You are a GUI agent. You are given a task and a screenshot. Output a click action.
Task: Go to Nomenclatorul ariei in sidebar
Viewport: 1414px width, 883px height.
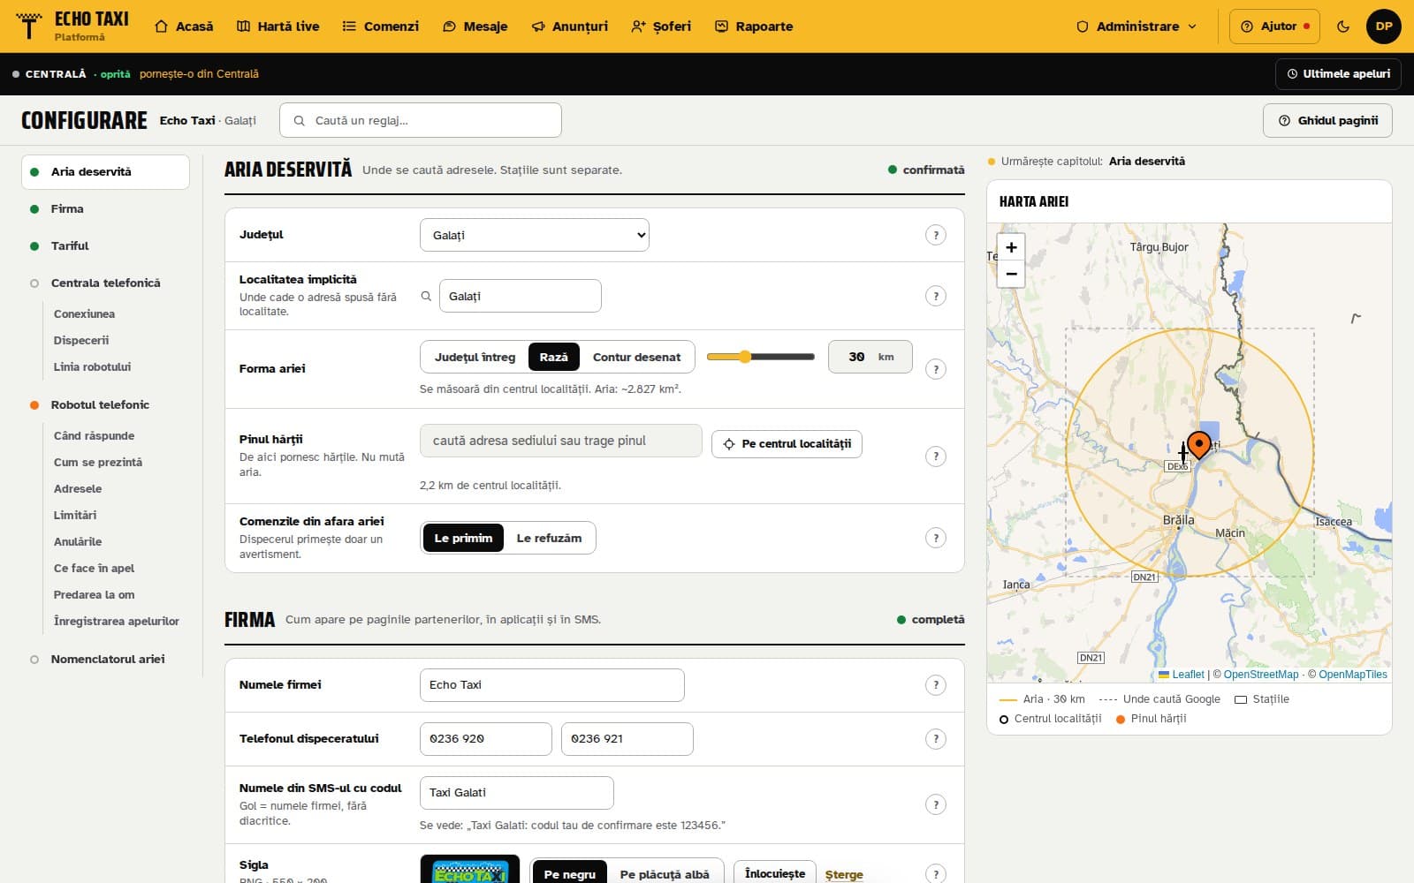coord(107,659)
